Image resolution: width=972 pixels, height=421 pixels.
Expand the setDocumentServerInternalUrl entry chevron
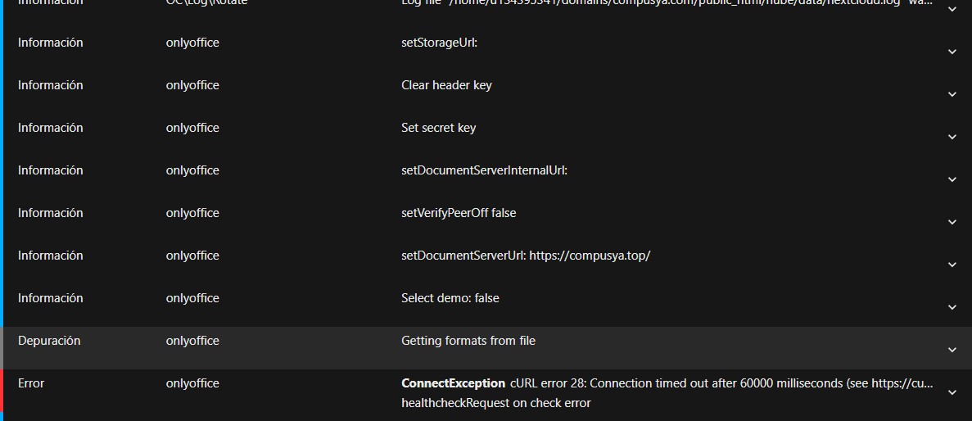(x=952, y=179)
